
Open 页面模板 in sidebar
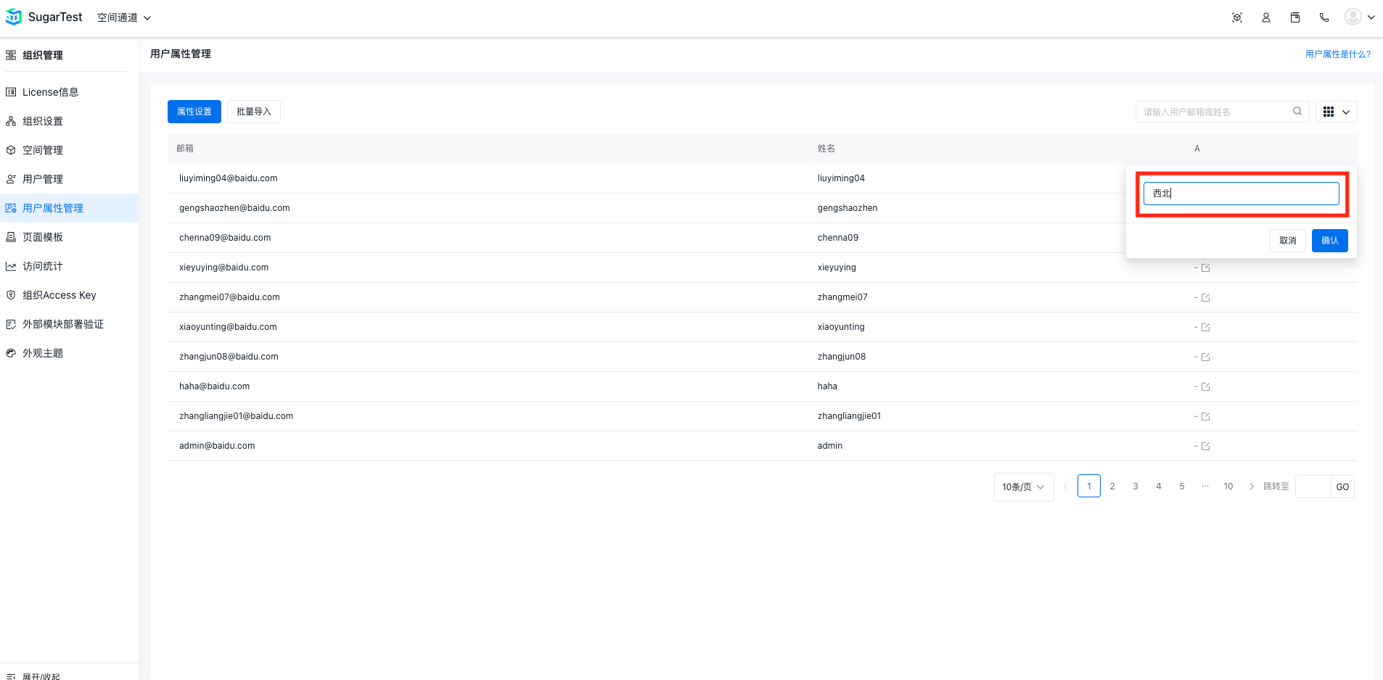[x=69, y=237]
